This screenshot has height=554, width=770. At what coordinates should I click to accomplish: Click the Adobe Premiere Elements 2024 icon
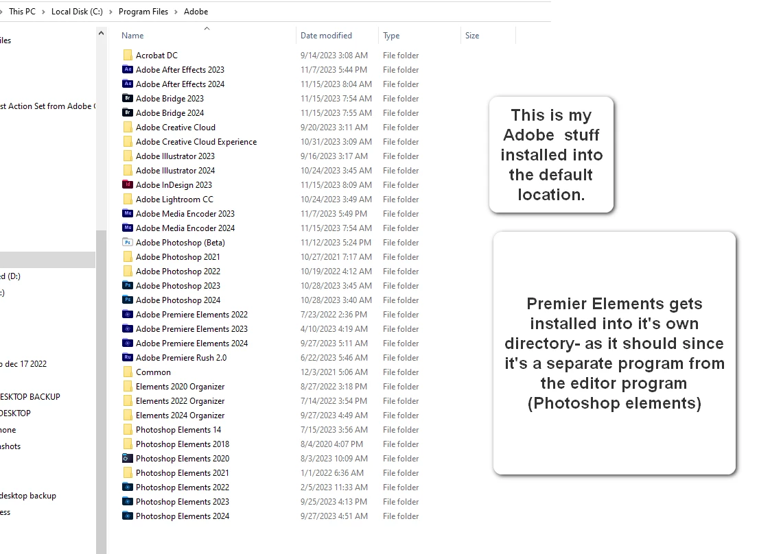128,343
